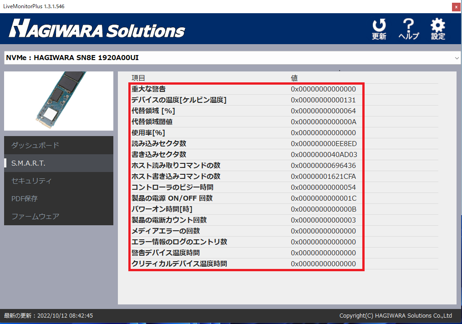Choose the PDF保存 menu item
Screen dimensions: 462x324
pyautogui.click(x=59, y=198)
